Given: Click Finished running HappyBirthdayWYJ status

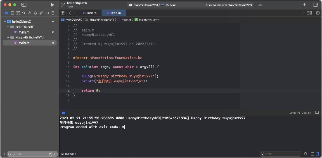Looking at the screenshot, I should (229, 5).
